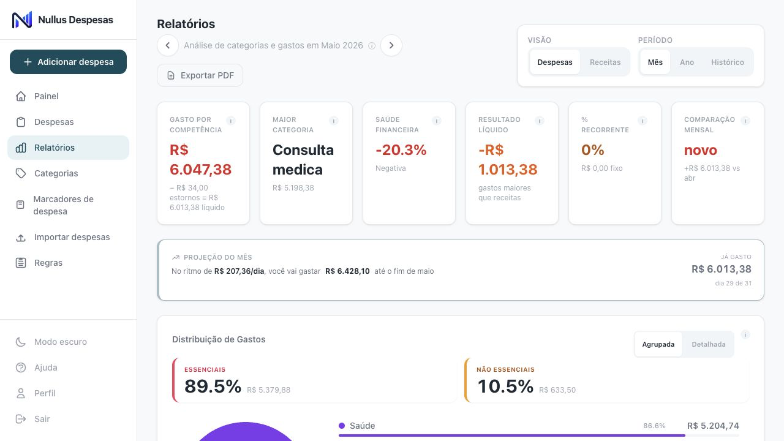Click Exportar PDF button
Image resolution: width=784 pixels, height=441 pixels.
click(x=200, y=75)
